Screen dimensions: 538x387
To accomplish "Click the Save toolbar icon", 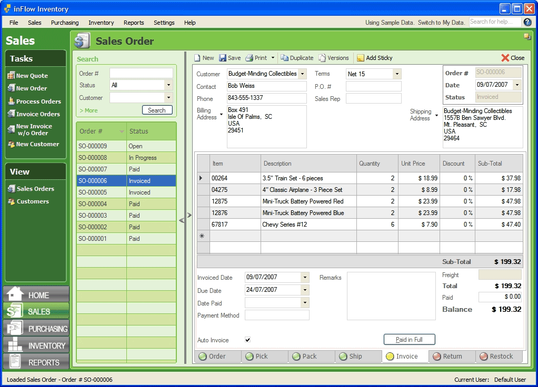I will [x=223, y=58].
